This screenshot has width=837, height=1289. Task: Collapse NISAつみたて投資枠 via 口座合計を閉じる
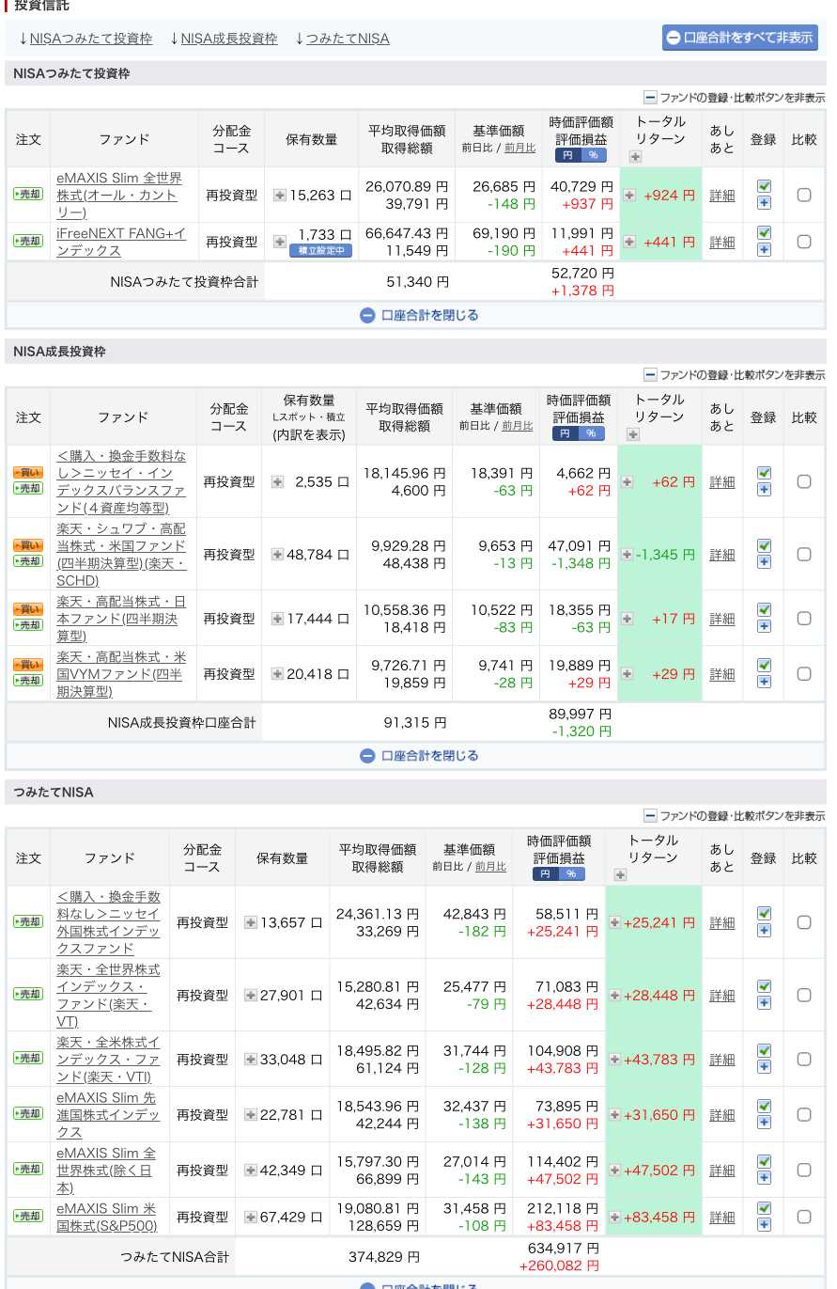[419, 315]
